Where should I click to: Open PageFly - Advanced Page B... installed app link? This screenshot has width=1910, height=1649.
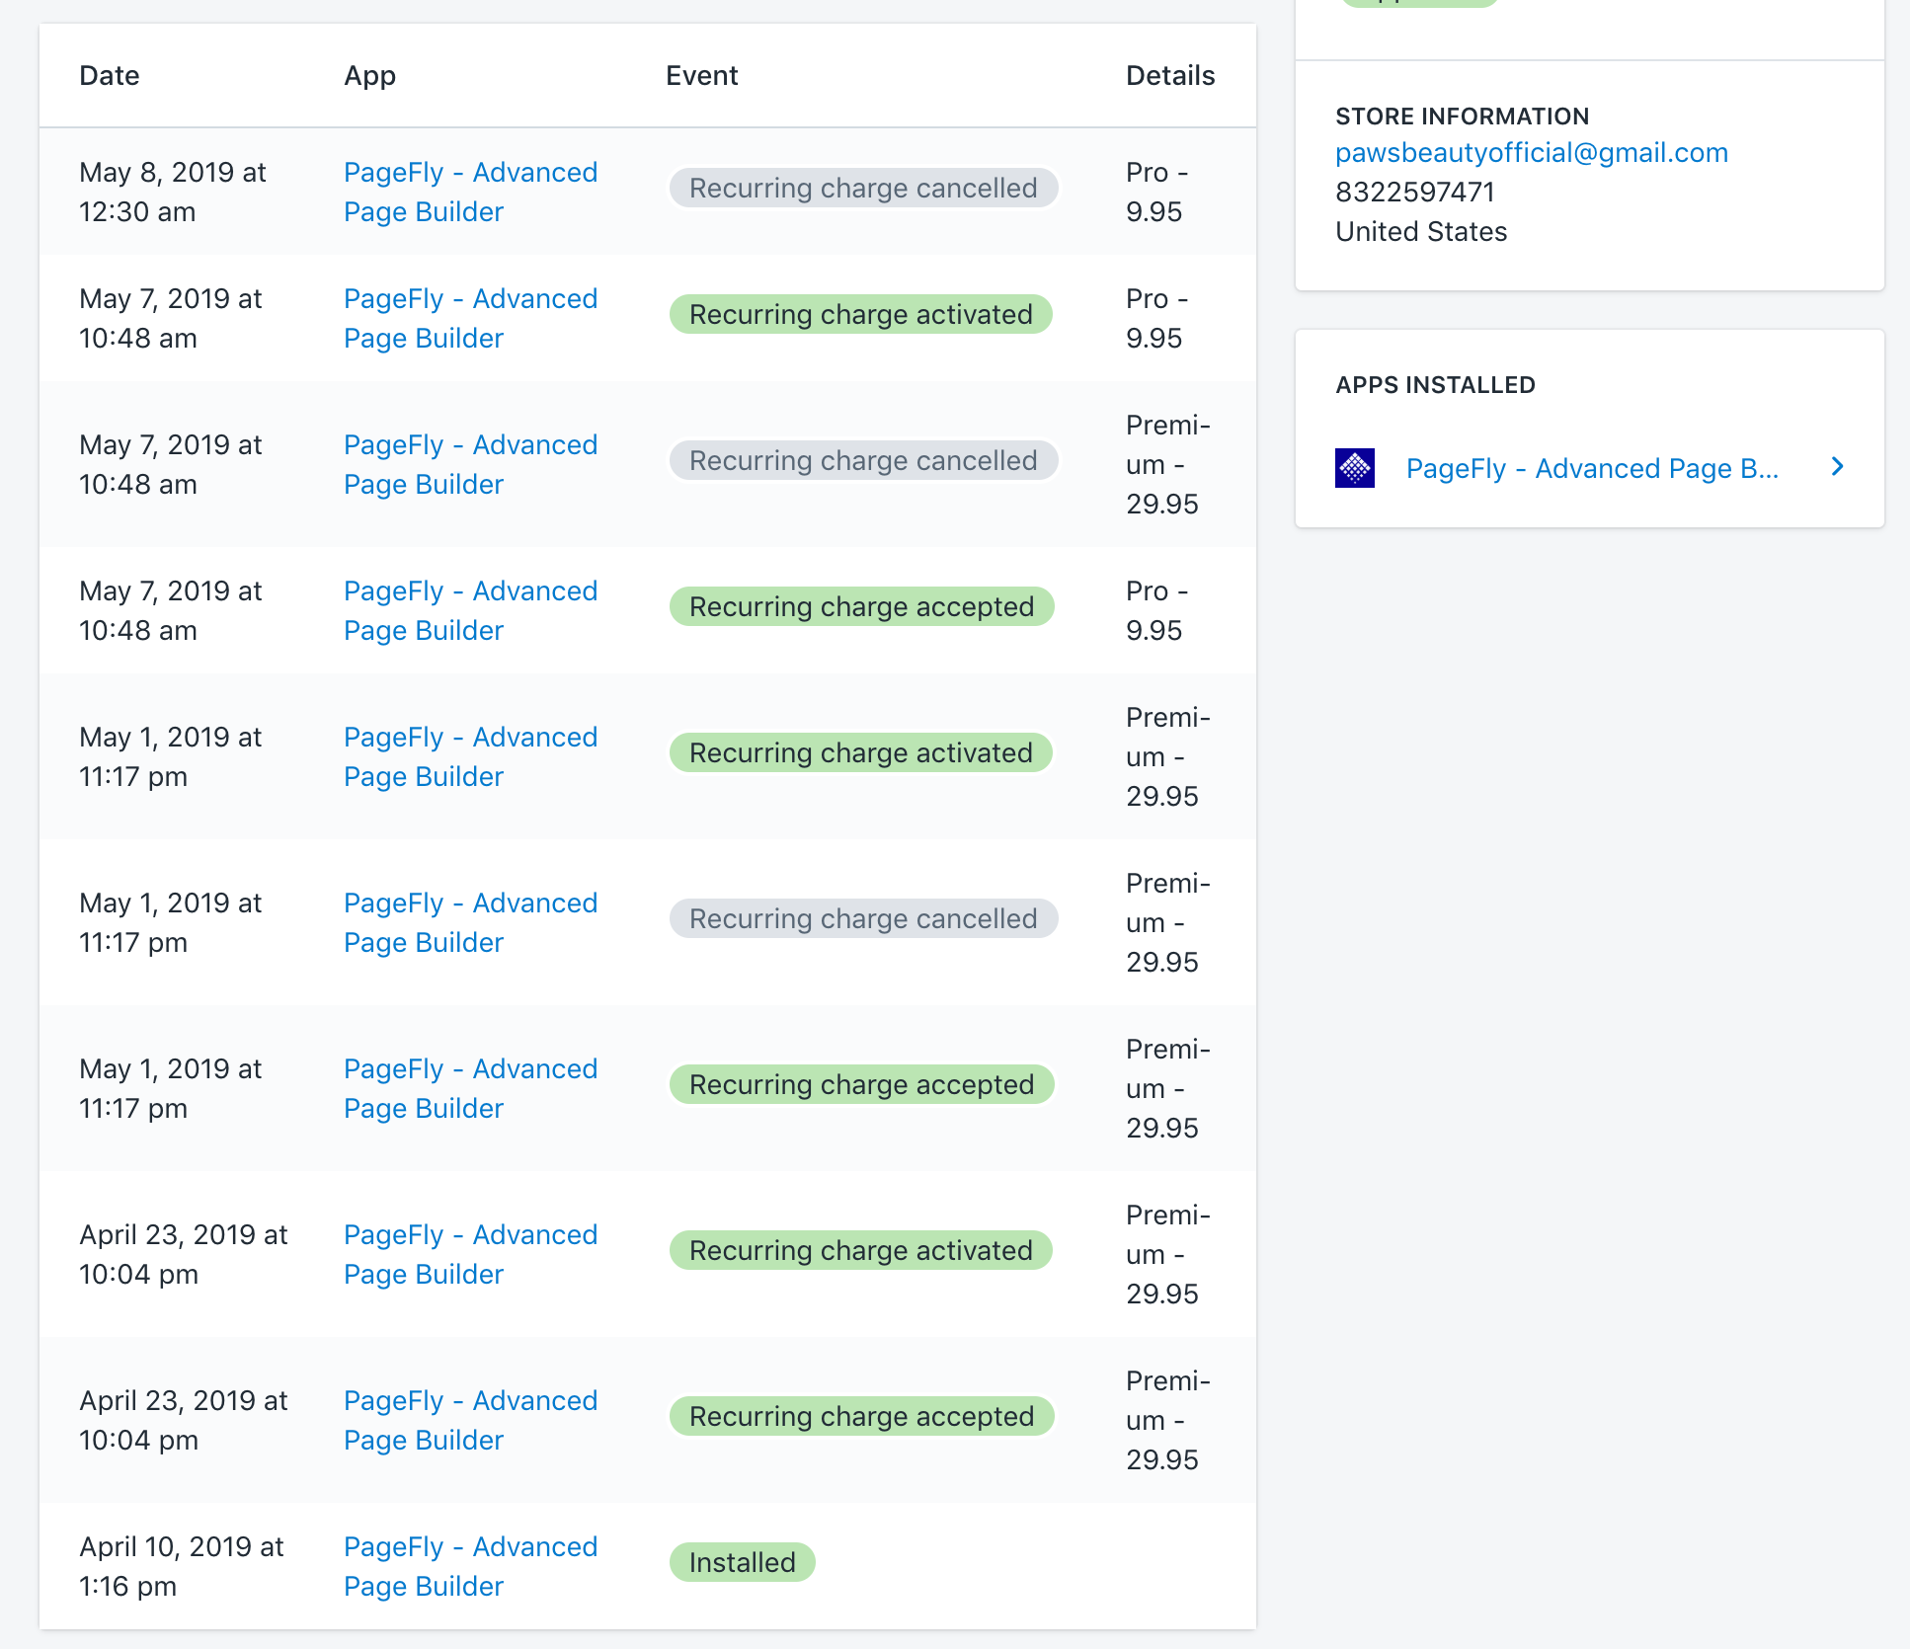1592,469
